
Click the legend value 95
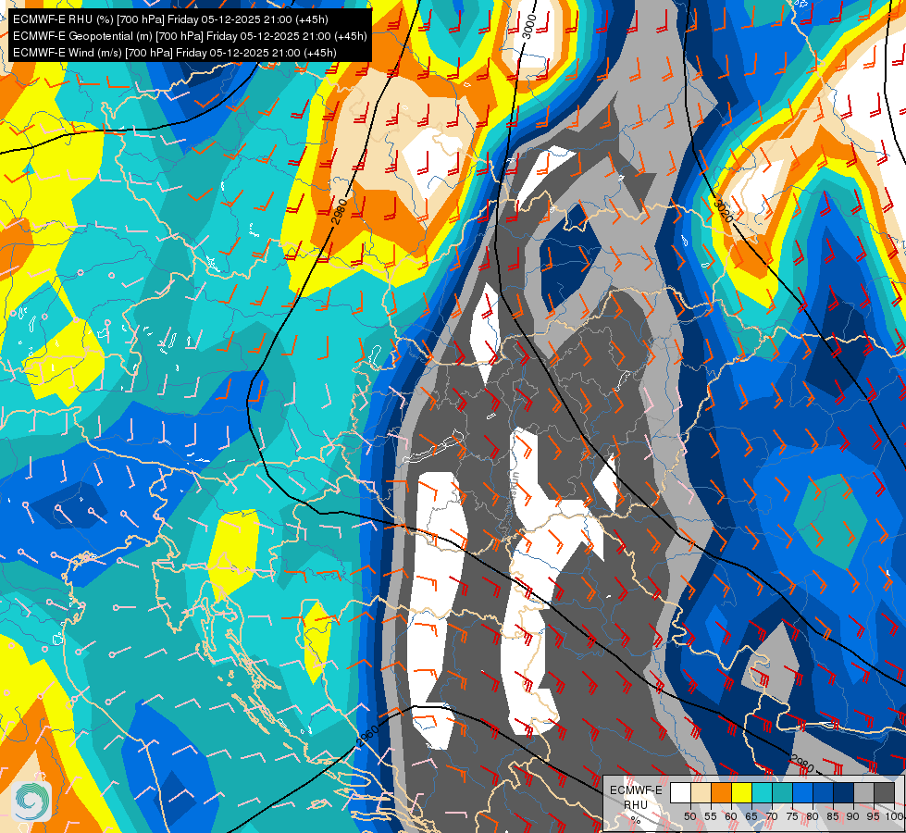coord(874,816)
